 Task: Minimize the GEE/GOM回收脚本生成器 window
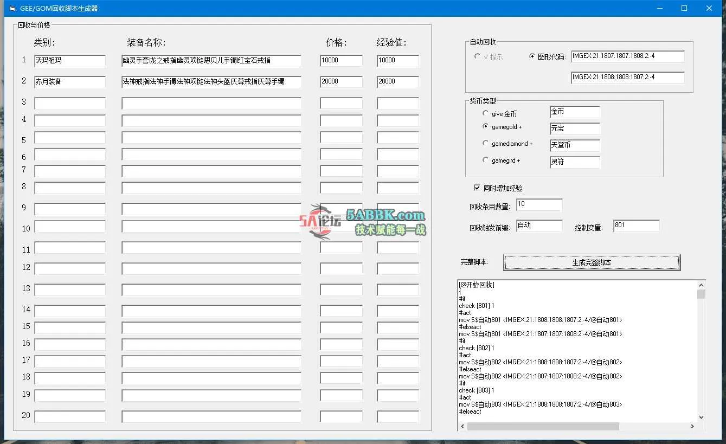pos(660,8)
